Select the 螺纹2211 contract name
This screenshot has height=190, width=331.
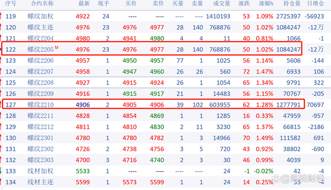pos(40,116)
